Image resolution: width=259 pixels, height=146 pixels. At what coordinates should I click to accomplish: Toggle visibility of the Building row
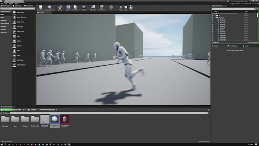213,19
